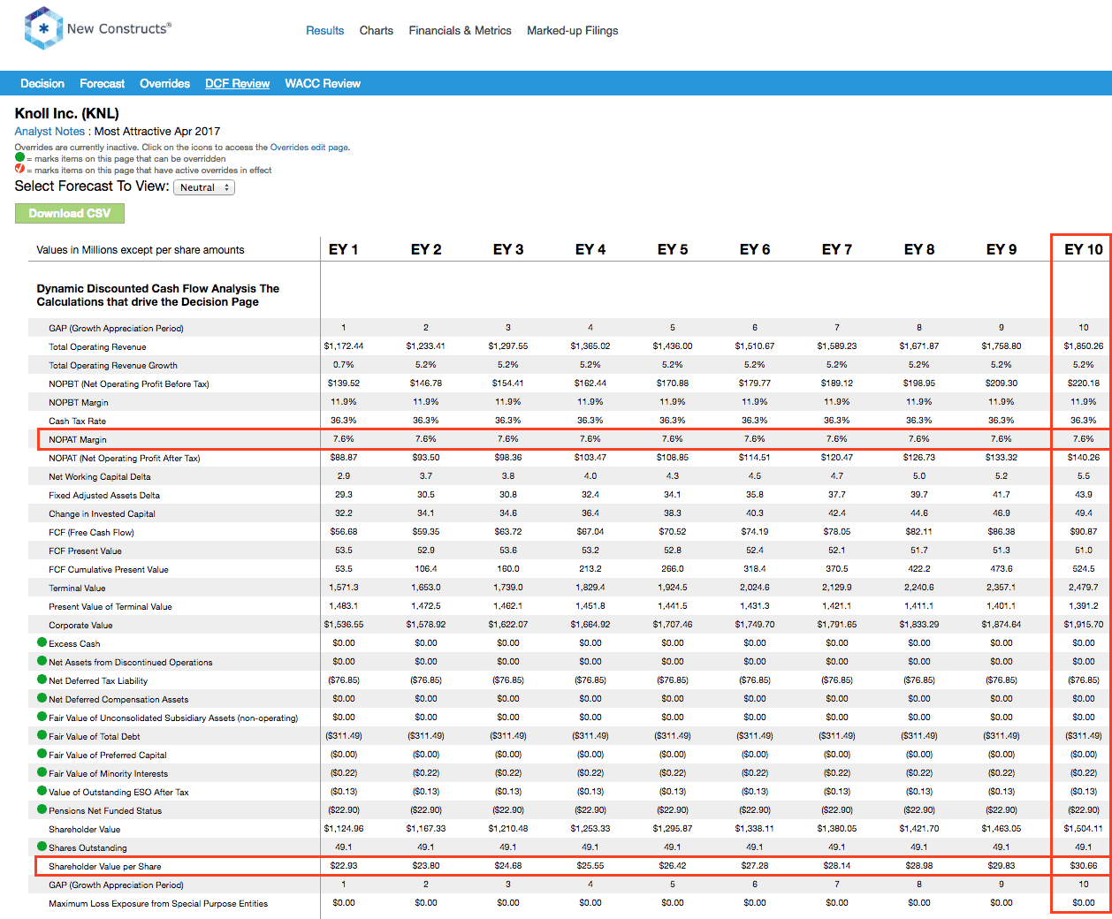Click the New Constructs logo
Image resolution: width=1112 pixels, height=919 pixels.
point(98,28)
